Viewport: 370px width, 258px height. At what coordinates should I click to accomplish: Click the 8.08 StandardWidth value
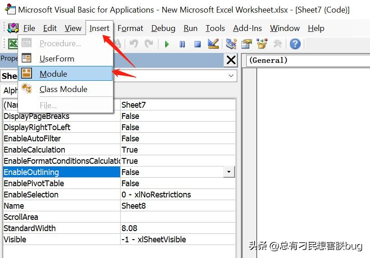[178, 228]
